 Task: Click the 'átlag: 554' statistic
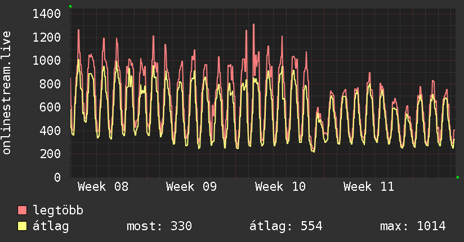[285, 226]
